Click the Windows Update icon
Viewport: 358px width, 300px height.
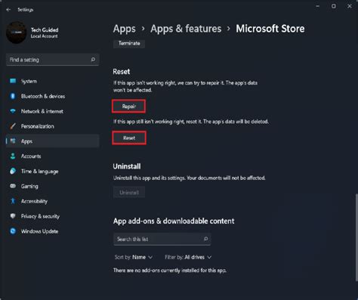point(13,231)
